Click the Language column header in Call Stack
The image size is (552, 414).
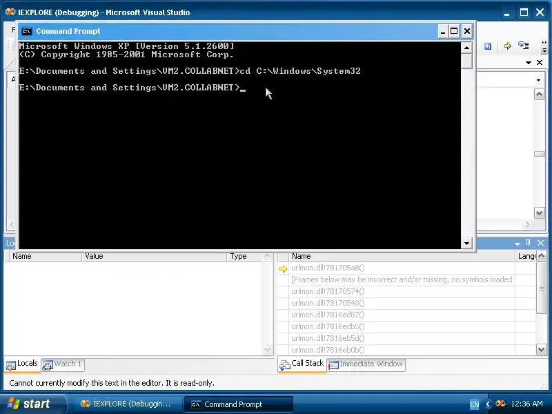click(x=526, y=256)
